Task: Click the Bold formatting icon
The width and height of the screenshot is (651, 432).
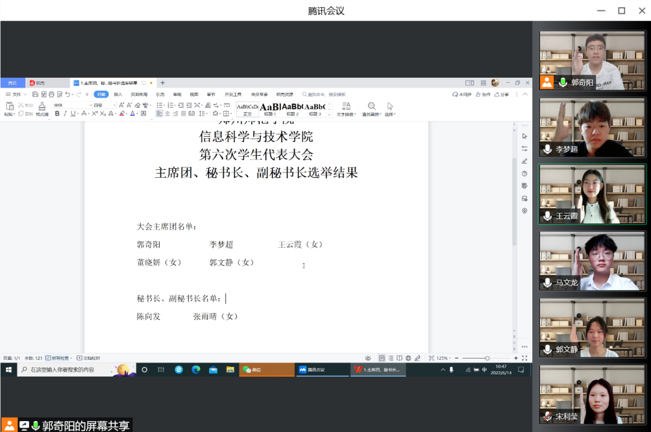Action: [57, 113]
